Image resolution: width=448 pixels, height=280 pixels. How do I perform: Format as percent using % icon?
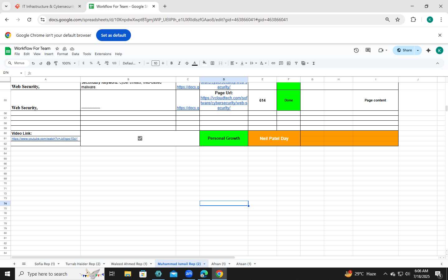(x=91, y=63)
